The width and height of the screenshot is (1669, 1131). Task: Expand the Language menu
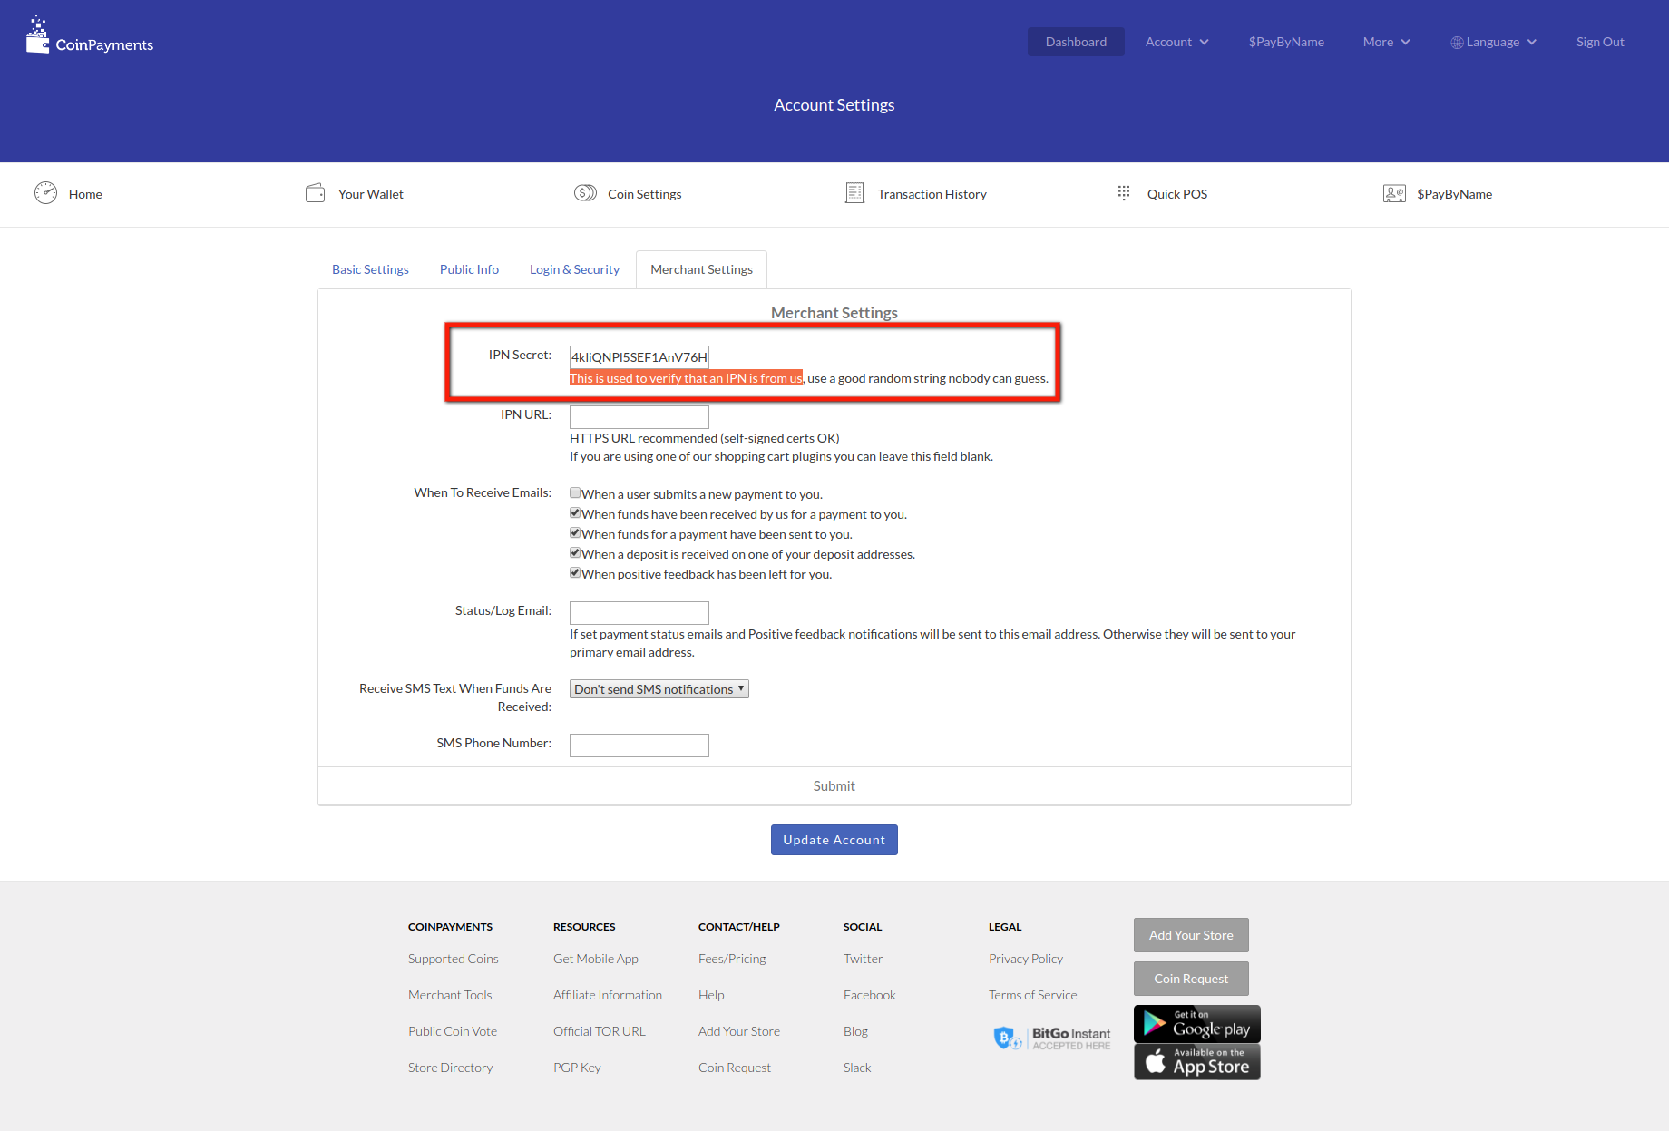click(x=1493, y=42)
